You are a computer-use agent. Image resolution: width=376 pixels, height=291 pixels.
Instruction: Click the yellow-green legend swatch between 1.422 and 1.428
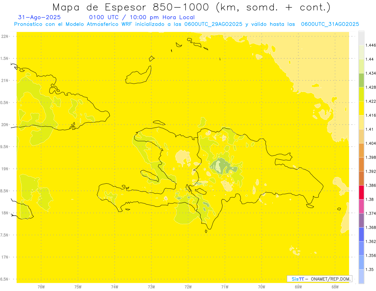(361, 94)
